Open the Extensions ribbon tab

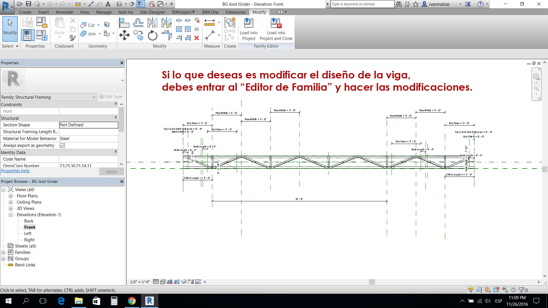235,12
